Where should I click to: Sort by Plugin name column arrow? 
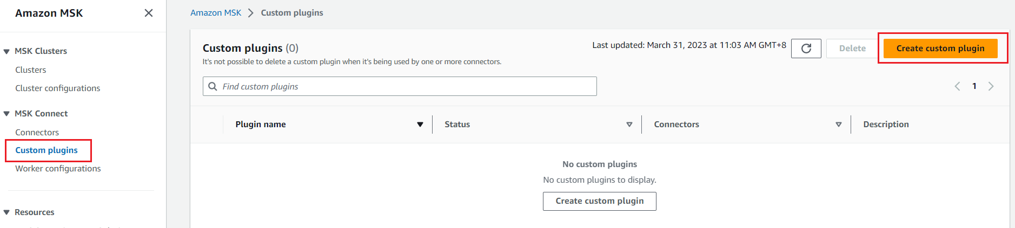click(420, 125)
